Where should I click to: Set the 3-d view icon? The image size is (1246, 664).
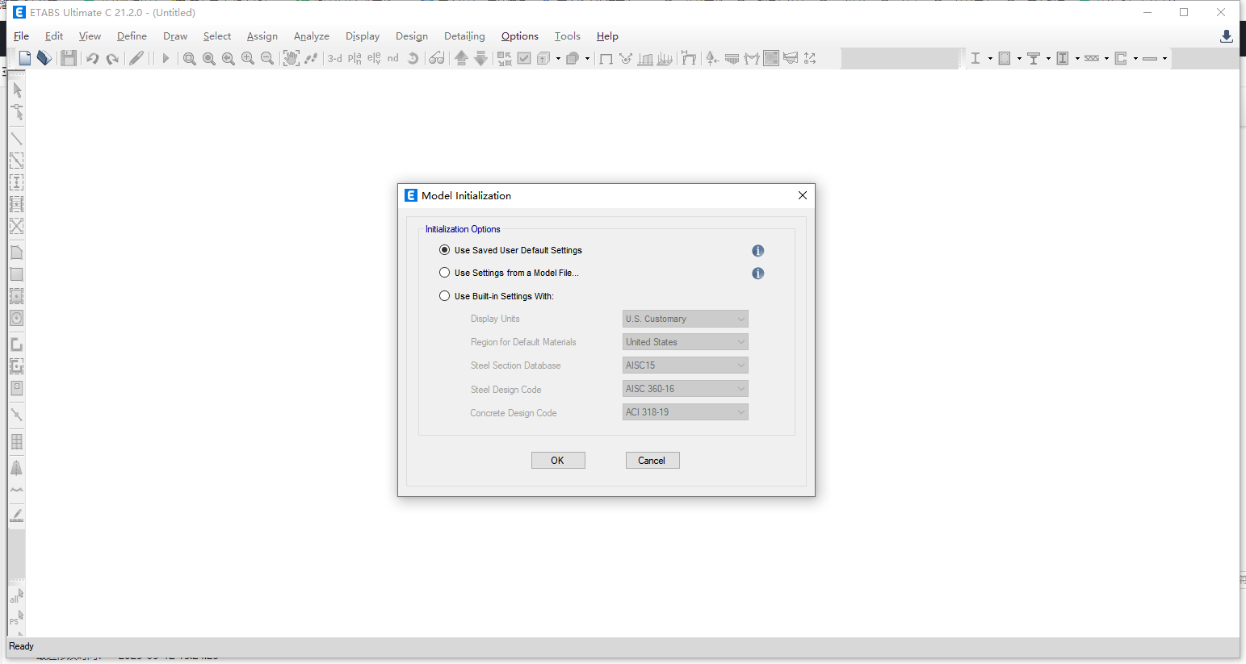point(334,58)
